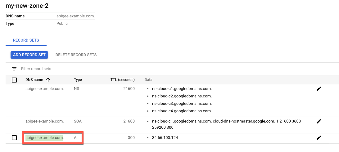Edit the A record with pencil icon
Viewport: 339px width, 152px height.
[x=319, y=137]
